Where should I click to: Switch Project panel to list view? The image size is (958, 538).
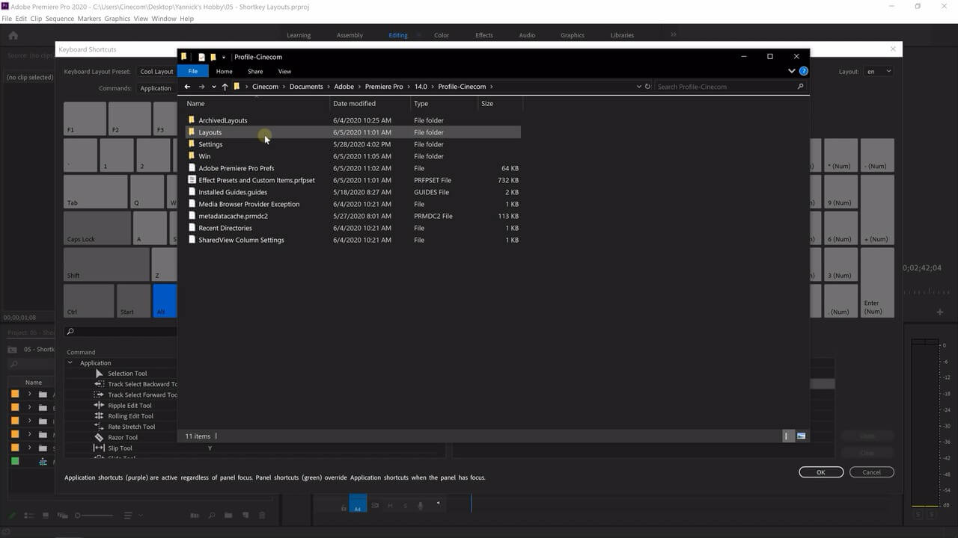click(x=28, y=516)
